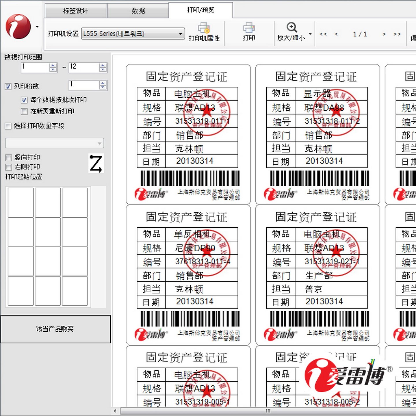Click the name 普京 in label
This screenshot has width=416, height=416.
314,289
